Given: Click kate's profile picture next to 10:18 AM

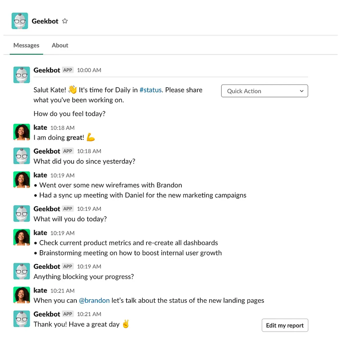Looking at the screenshot, I should 21,132.
